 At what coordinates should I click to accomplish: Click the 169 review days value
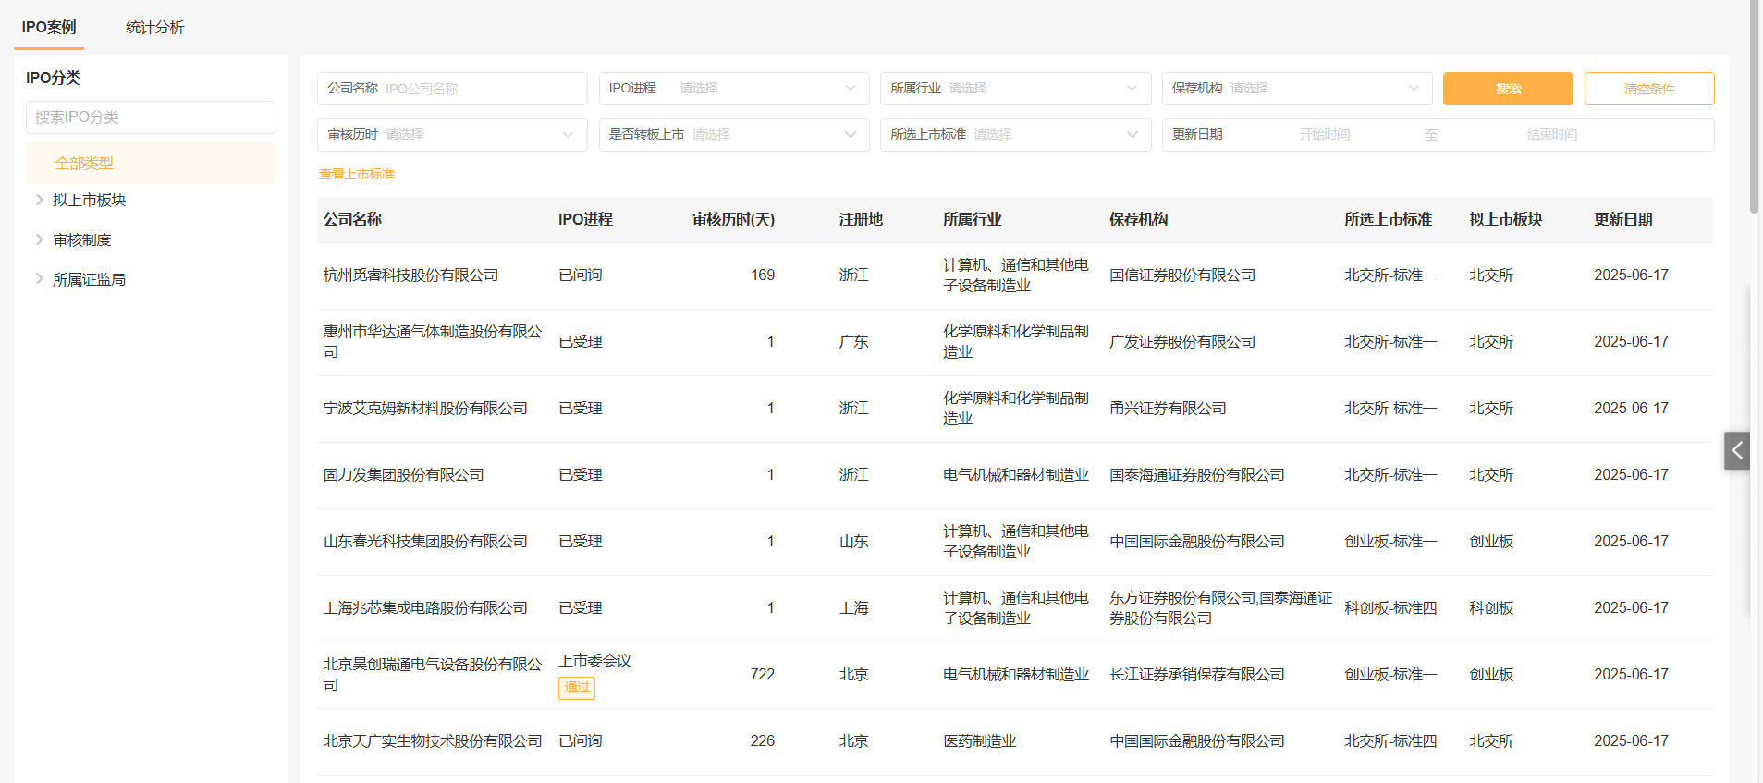pos(763,275)
